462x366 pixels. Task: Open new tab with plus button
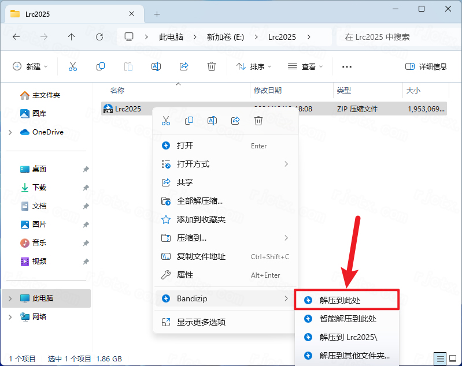pyautogui.click(x=157, y=14)
